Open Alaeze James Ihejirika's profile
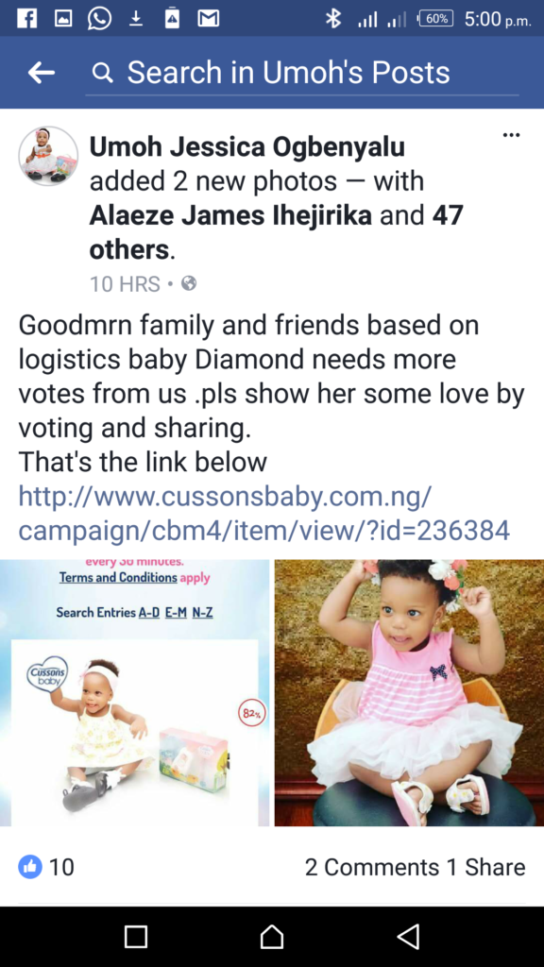544x967 pixels. pyautogui.click(x=230, y=215)
